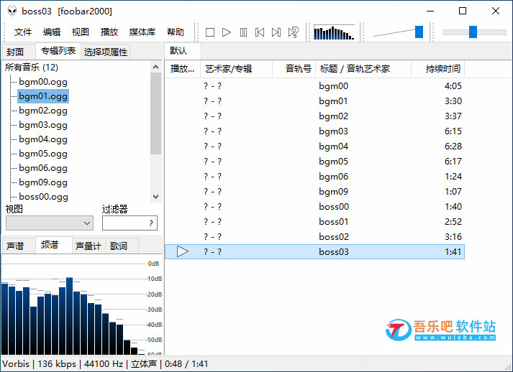The height and width of the screenshot is (372, 513).
Task: Select boss00 track in playlist
Action: [x=314, y=206]
